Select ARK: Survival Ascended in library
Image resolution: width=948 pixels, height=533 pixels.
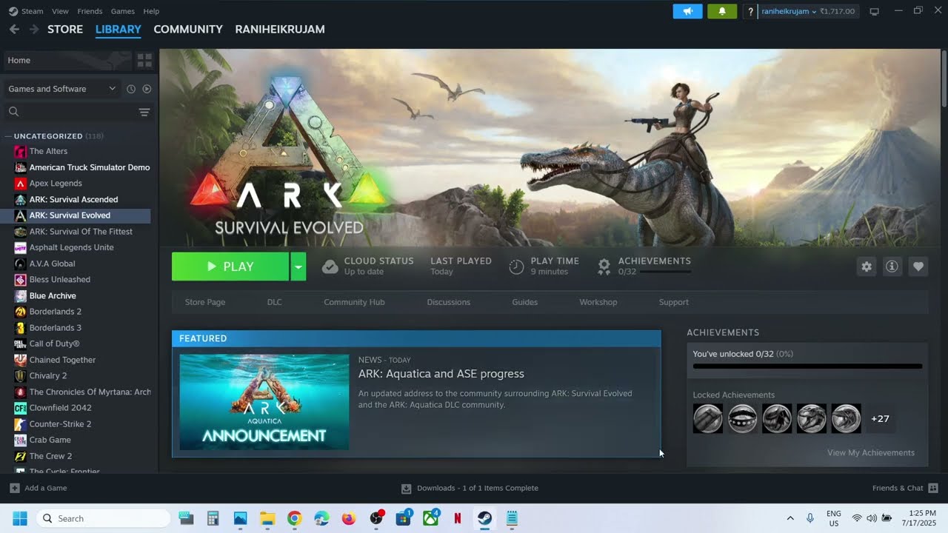pos(73,199)
